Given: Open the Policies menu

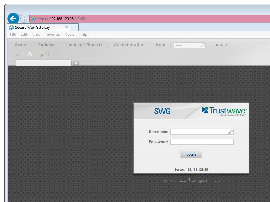Looking at the screenshot, I should click(46, 45).
